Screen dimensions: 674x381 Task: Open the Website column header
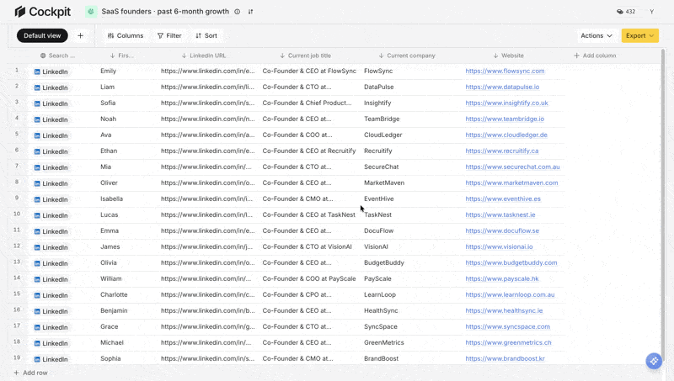click(509, 56)
